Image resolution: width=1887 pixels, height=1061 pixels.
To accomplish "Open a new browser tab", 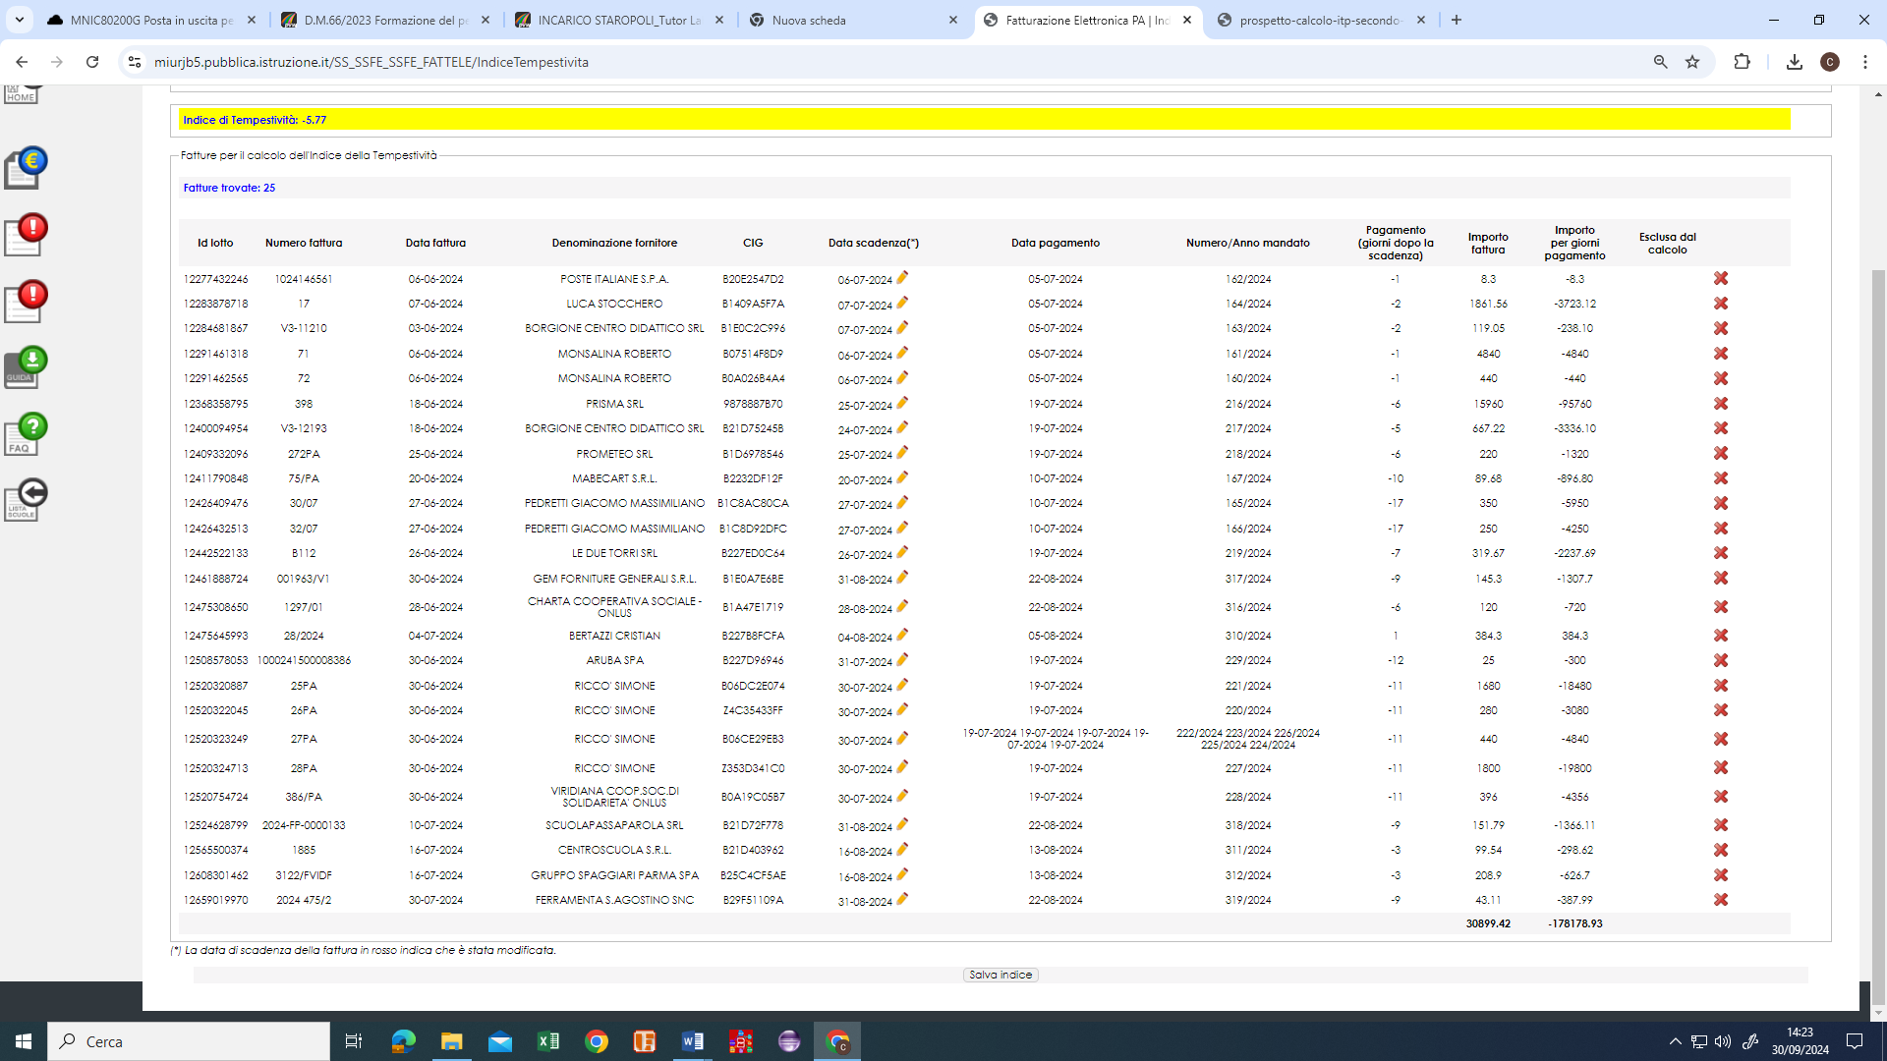I will point(1457,20).
